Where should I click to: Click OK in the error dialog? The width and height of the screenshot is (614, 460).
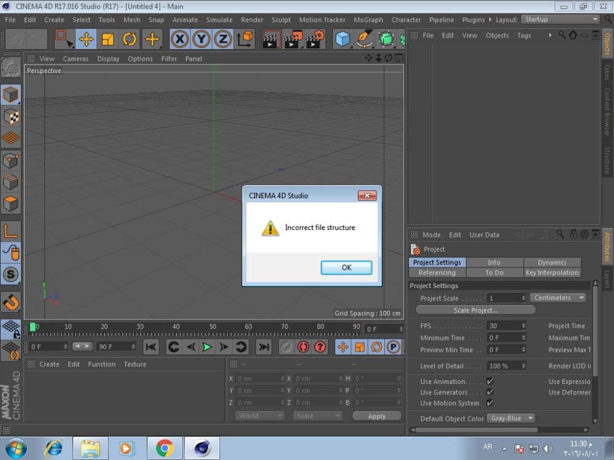coord(346,267)
